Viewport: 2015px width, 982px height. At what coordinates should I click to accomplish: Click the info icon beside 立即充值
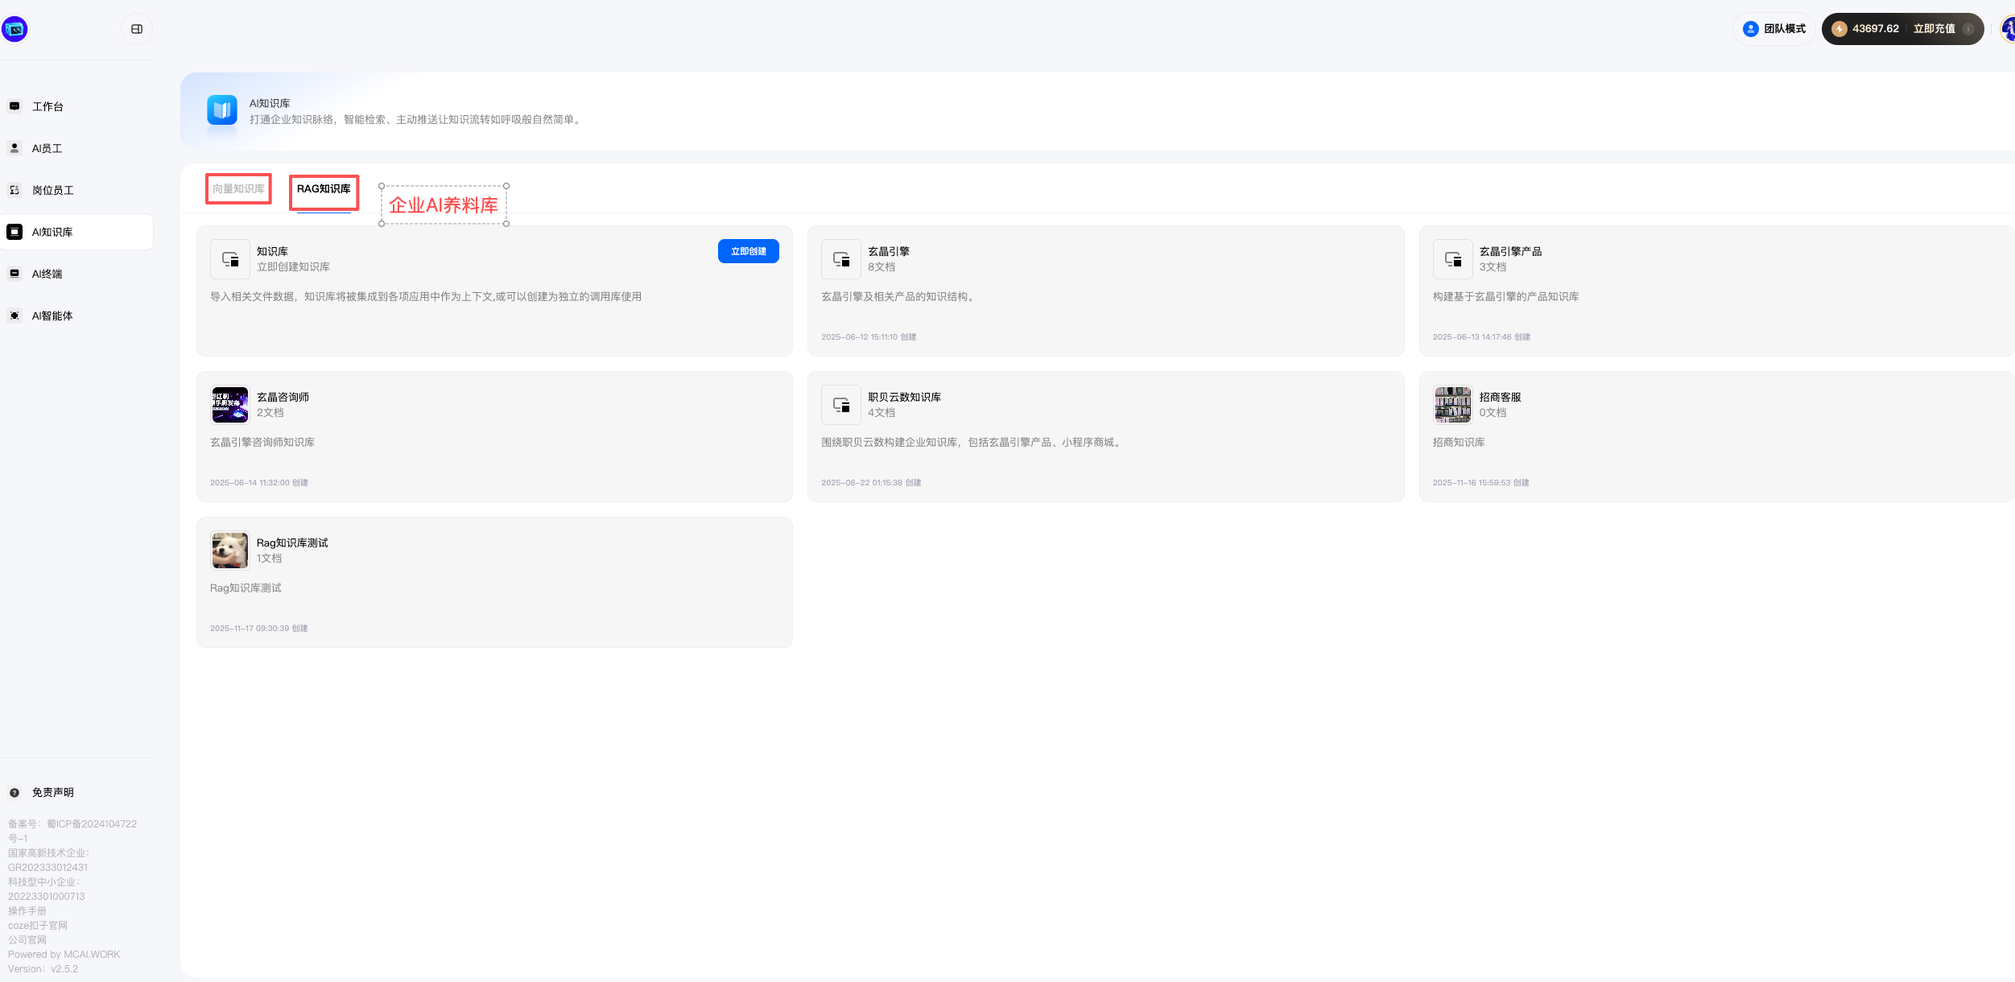coord(1968,29)
